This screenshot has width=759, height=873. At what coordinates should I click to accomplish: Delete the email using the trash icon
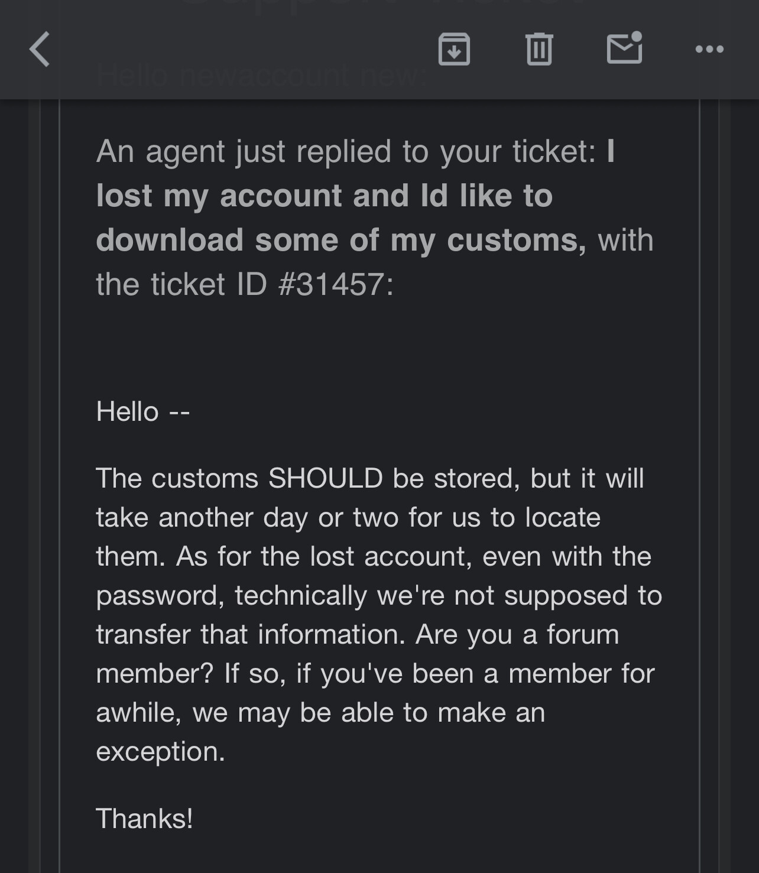click(539, 49)
